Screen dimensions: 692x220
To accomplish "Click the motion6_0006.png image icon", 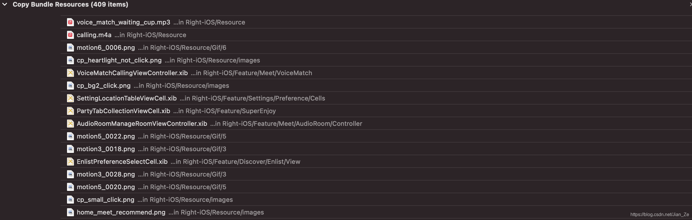I will [x=70, y=48].
